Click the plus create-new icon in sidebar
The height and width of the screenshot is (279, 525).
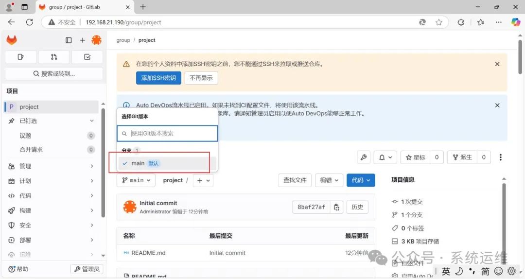click(82, 40)
